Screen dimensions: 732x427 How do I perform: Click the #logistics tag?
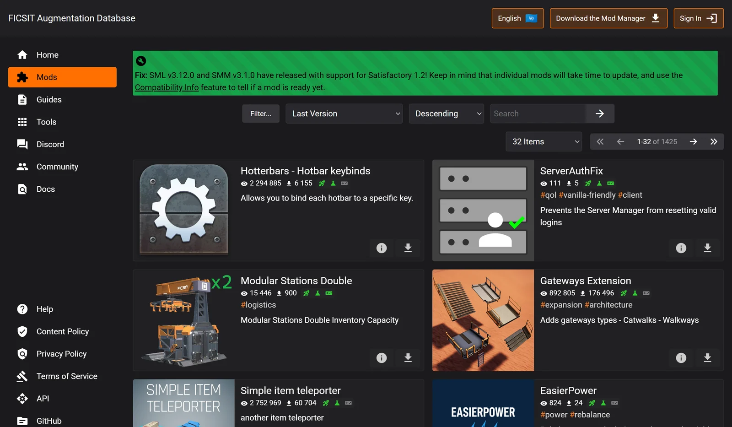click(x=258, y=305)
